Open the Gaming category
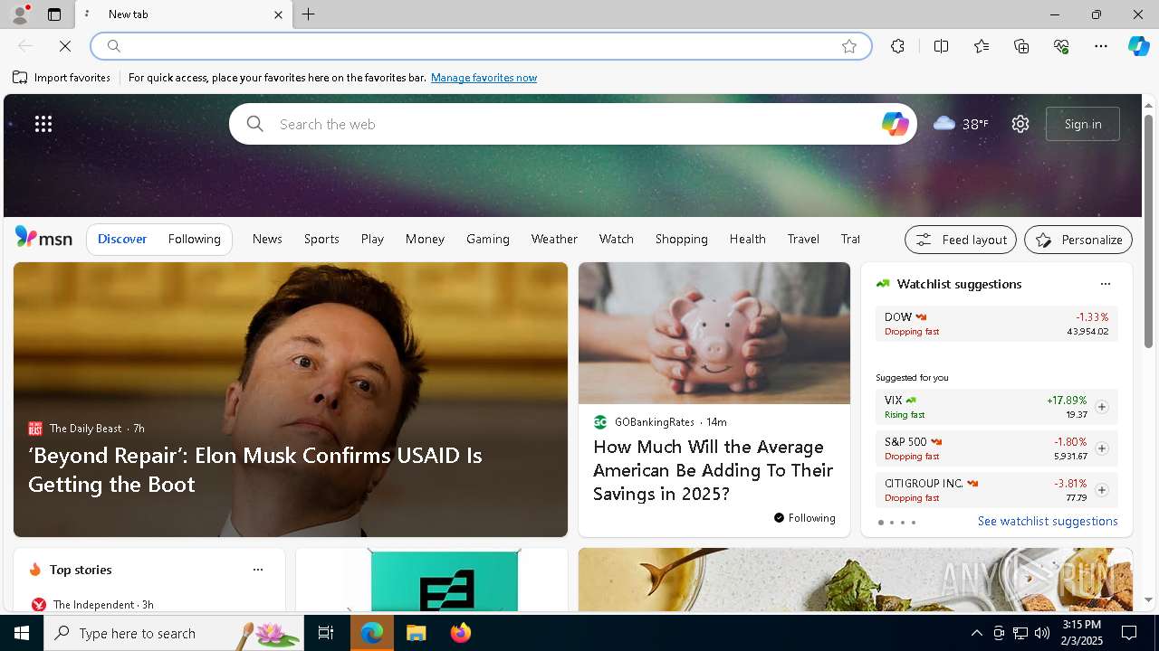1159x651 pixels. (488, 239)
